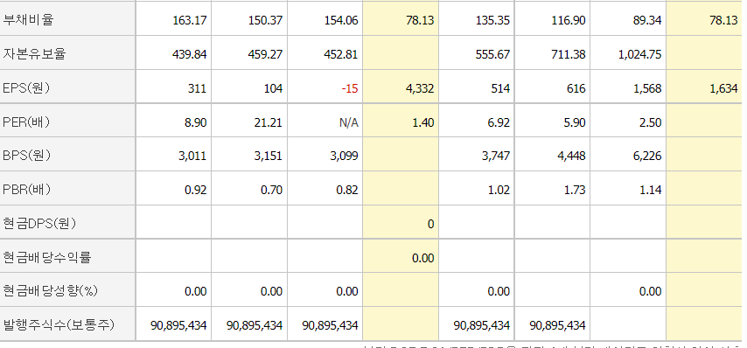747x348 pixels.
Task: Select the BPS value 3,099
Action: tap(344, 157)
